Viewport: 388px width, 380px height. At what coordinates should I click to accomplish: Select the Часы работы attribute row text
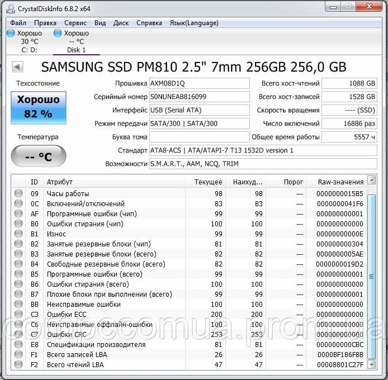(68, 194)
